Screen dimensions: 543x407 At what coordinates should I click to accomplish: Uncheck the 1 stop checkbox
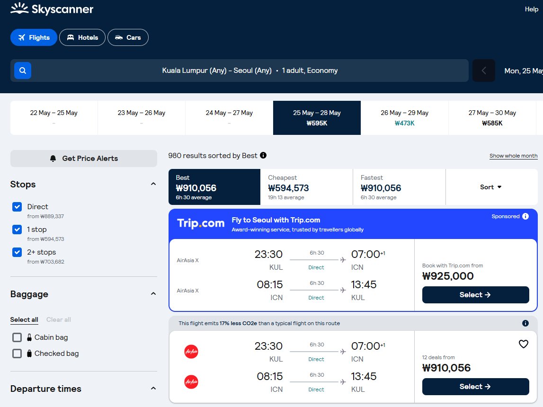(17, 230)
